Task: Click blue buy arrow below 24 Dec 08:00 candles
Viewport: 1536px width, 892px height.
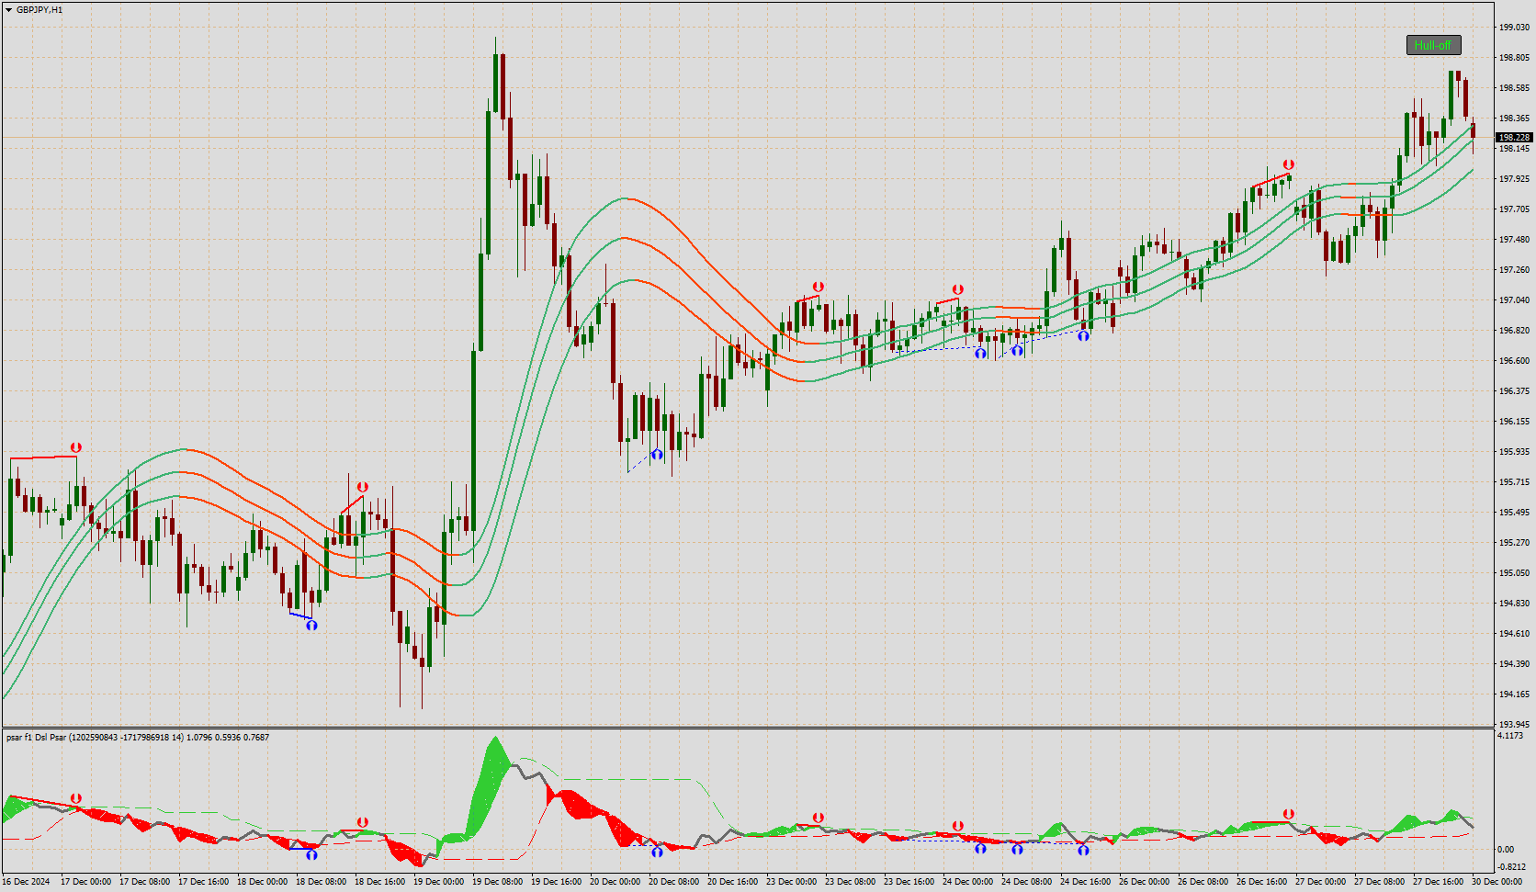Action: pos(1017,350)
